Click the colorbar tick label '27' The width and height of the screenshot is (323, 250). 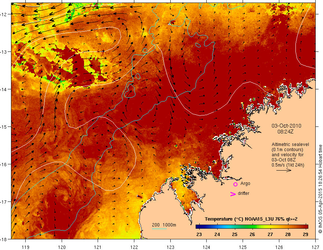[270, 234]
